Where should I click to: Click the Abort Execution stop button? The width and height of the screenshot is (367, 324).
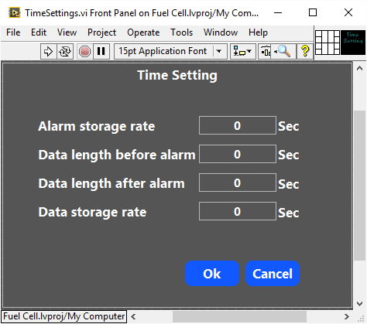[x=84, y=51]
